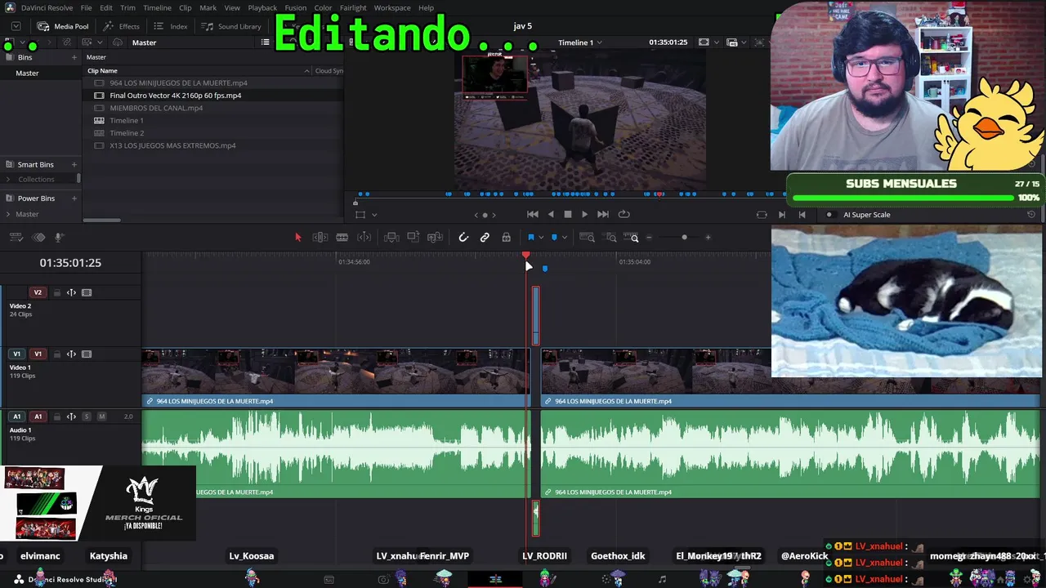Mute the Audio 1 track
This screenshot has height=588, width=1046.
click(x=101, y=416)
